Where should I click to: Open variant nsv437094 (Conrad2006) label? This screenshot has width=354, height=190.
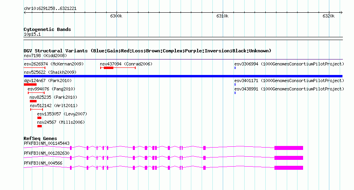coord(126,64)
